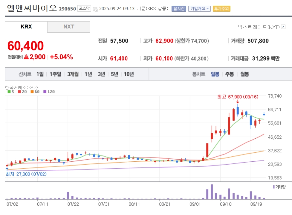Viewport: 292px width, 215px height.
Task: Click the volume value 507,800
Action: click(258, 41)
